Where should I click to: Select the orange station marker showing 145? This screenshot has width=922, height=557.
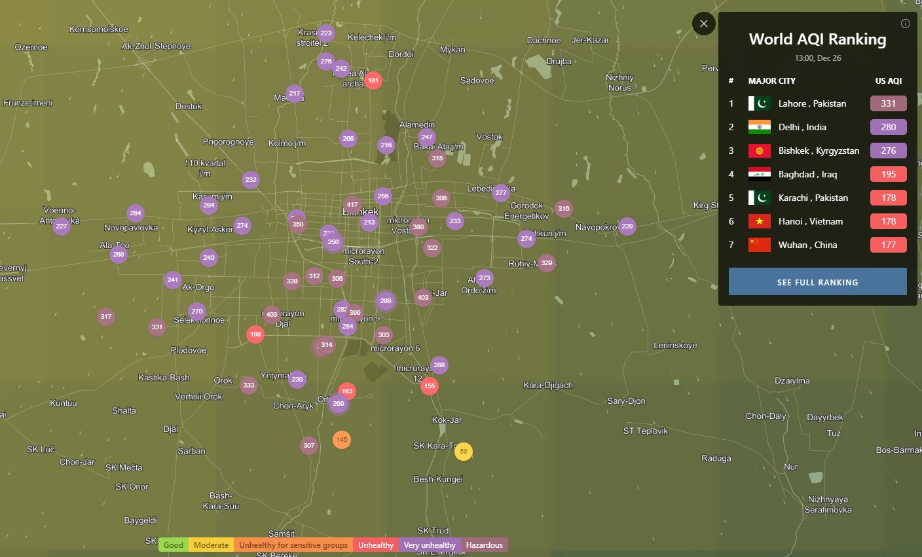[x=342, y=440]
